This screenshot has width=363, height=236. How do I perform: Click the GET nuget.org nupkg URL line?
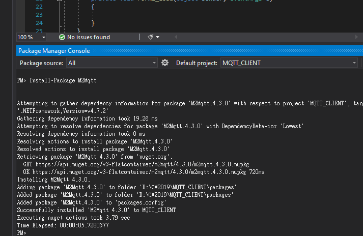[136, 164]
